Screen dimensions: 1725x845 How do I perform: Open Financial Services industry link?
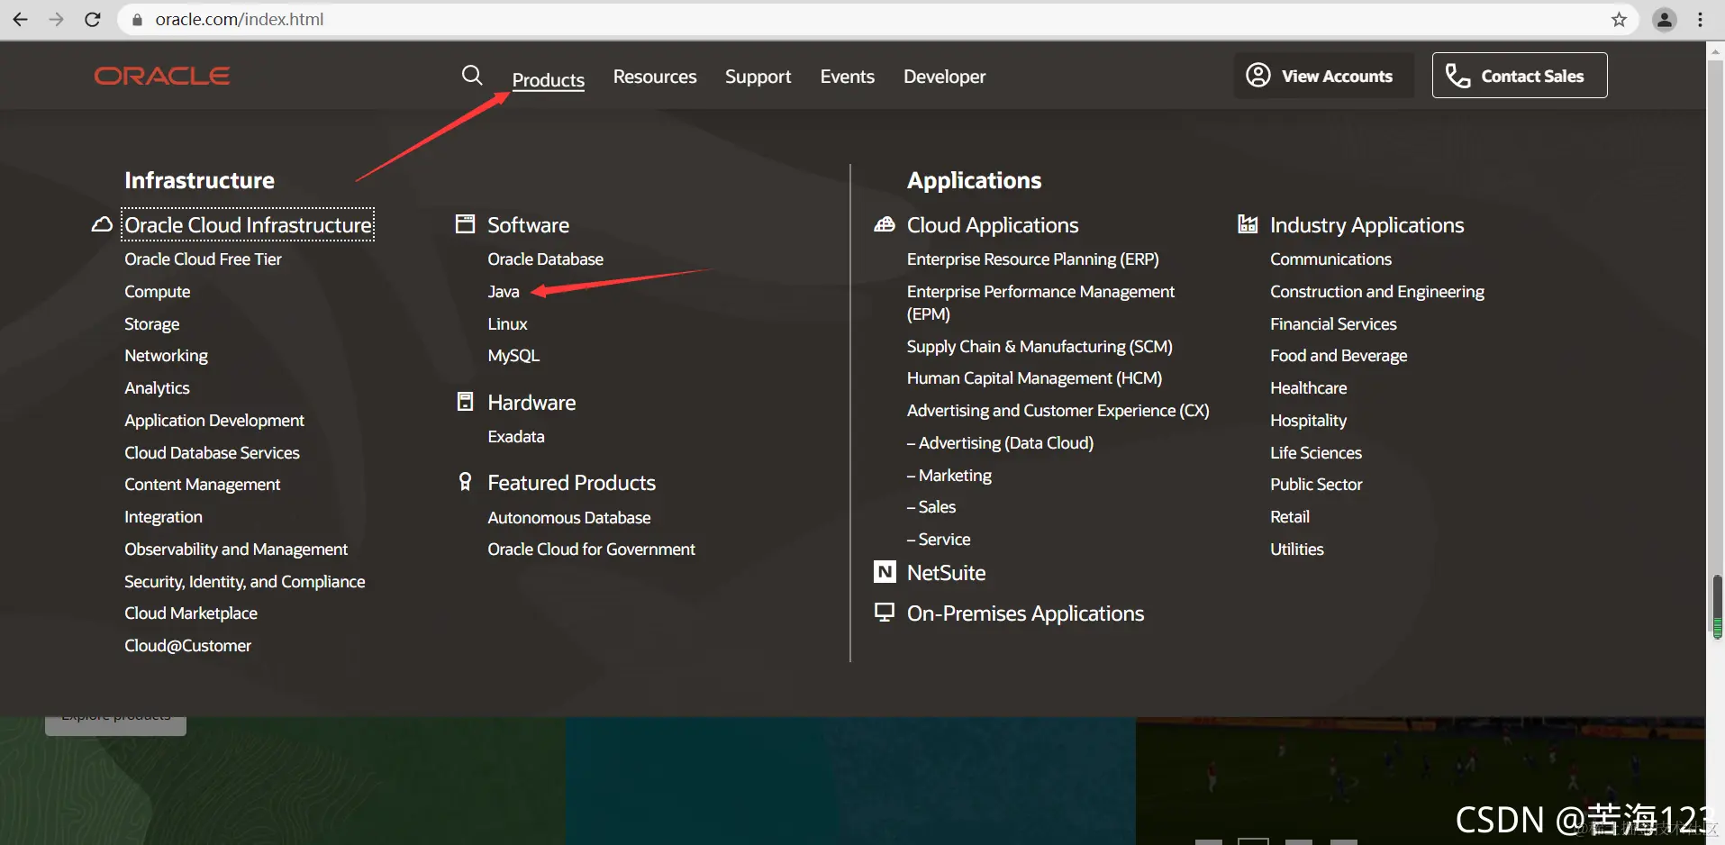1333,323
